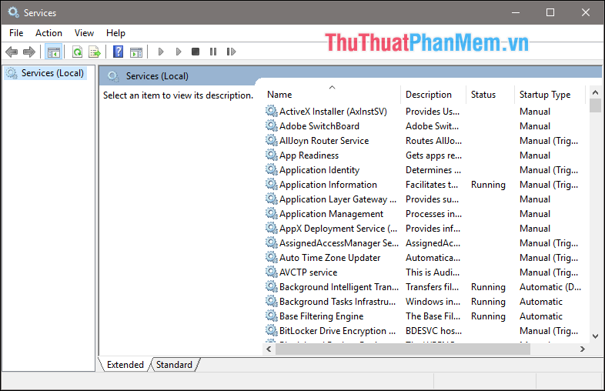Viewport: 605px width, 391px height.
Task: Click the Services (Local) panel header
Action: click(x=157, y=76)
